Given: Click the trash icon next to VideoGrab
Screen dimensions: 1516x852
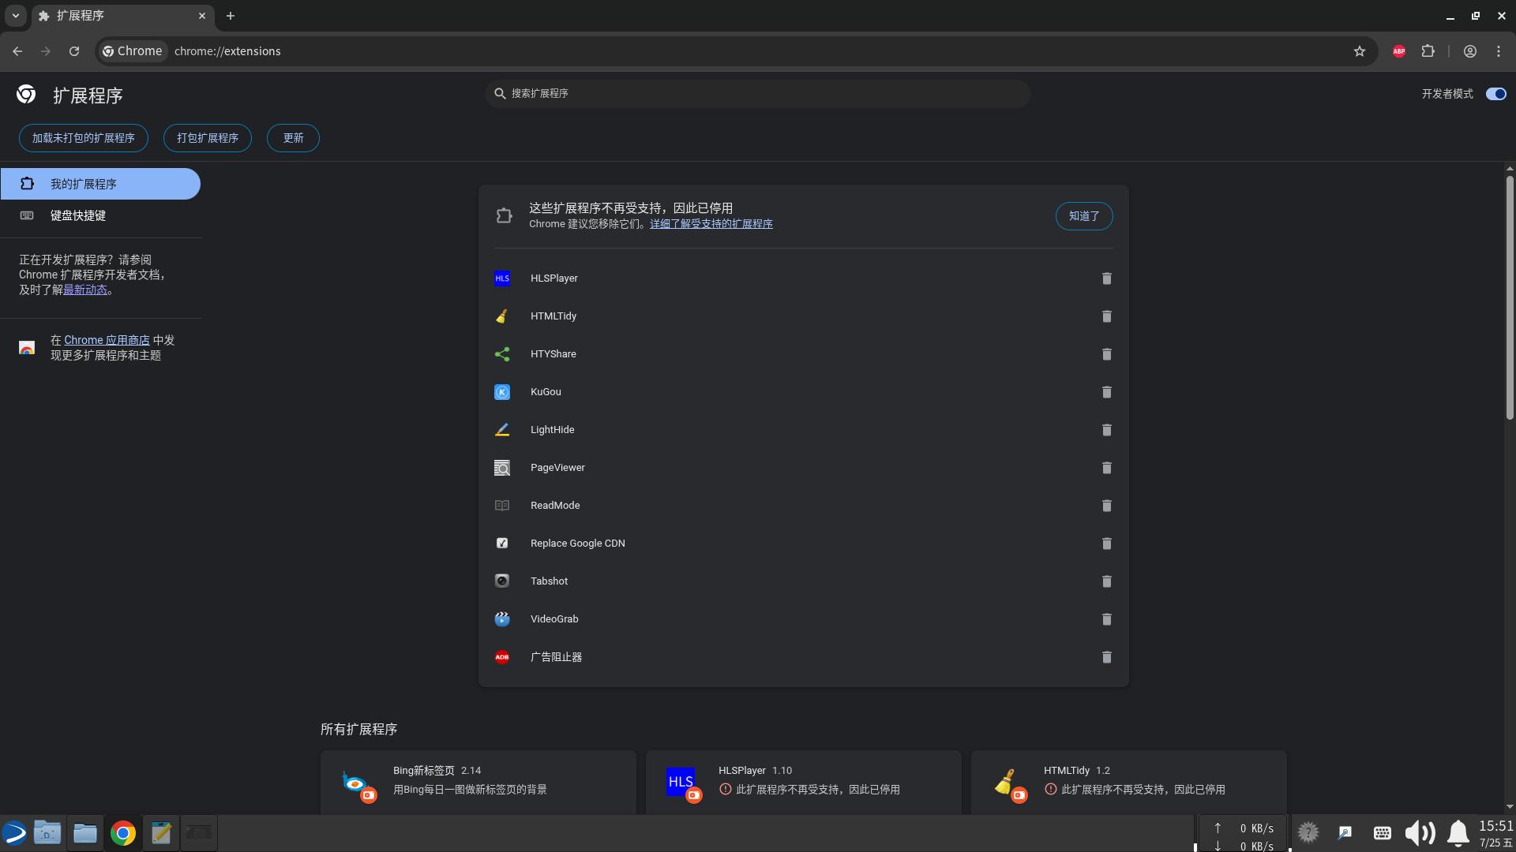Looking at the screenshot, I should tap(1106, 619).
